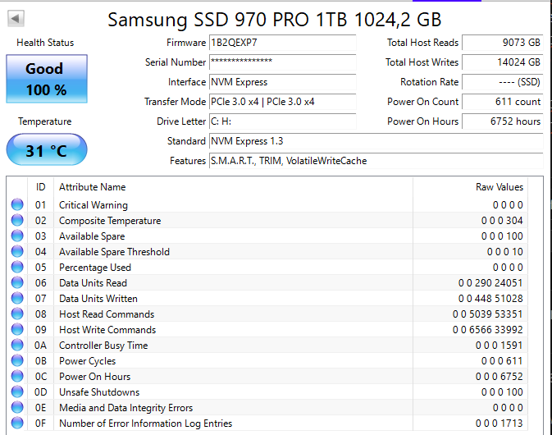The image size is (552, 435).
Task: Select the Percentage Used attribute name
Action: point(94,268)
